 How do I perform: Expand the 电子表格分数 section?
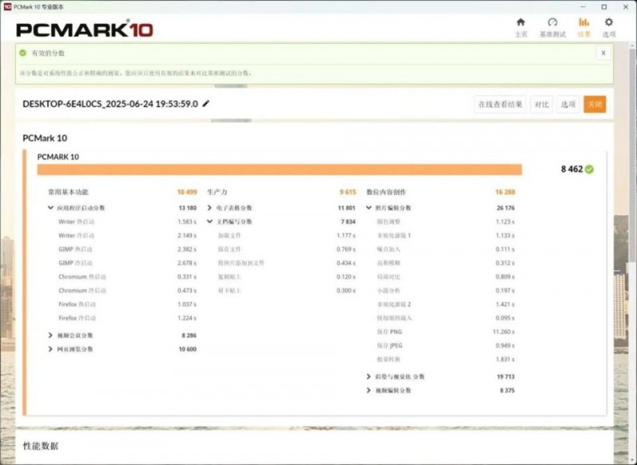(210, 208)
